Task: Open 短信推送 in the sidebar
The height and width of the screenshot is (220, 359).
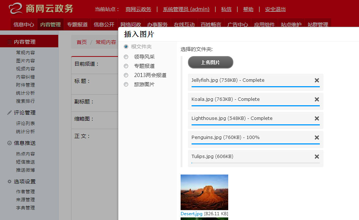Action: [x=25, y=162]
